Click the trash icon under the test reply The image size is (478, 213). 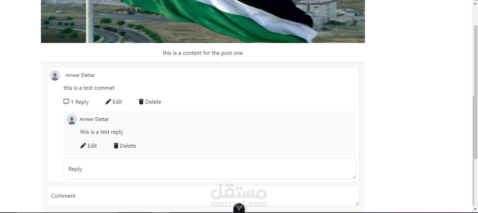[x=116, y=146]
